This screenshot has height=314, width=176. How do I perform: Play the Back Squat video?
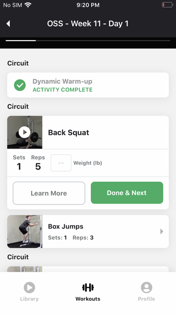[x=25, y=132]
